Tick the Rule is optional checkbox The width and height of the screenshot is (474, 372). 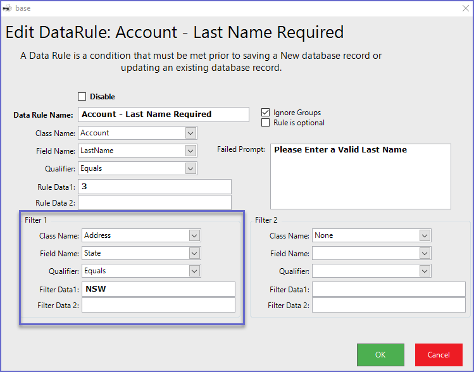click(x=266, y=123)
